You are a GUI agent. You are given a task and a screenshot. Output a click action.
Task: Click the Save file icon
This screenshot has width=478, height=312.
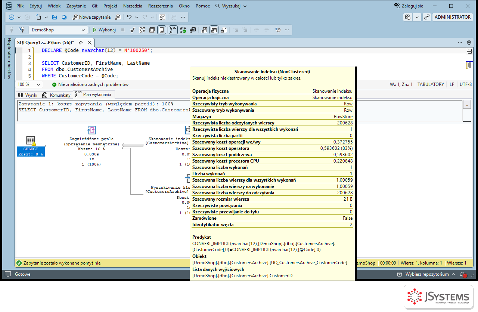[x=55, y=17]
